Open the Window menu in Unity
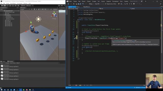Viewport: 163px width, 91px height. 25,3
